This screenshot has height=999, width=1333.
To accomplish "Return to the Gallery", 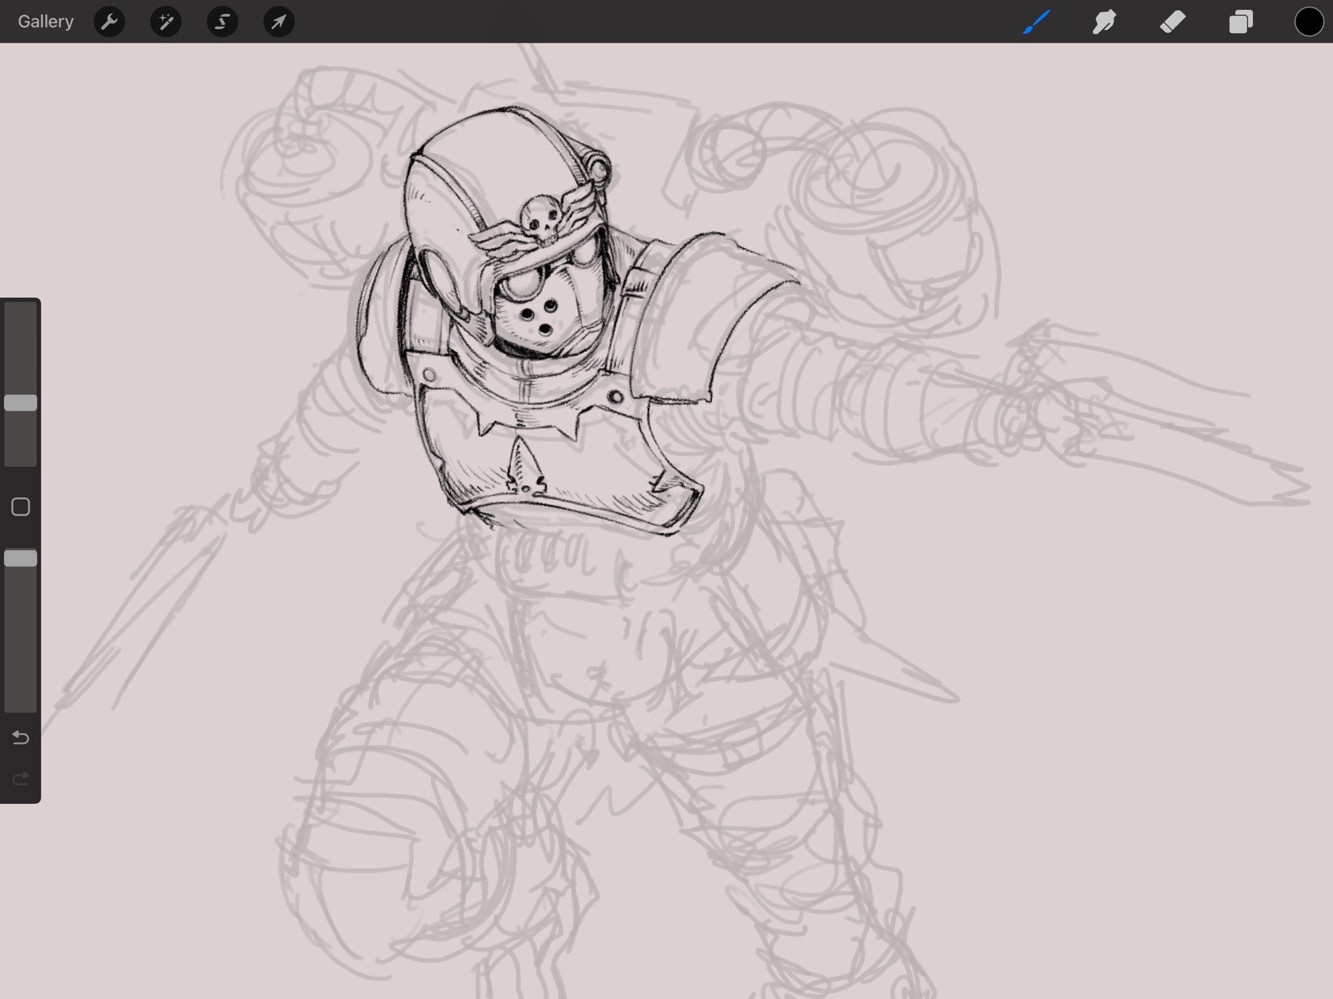I will (x=45, y=21).
